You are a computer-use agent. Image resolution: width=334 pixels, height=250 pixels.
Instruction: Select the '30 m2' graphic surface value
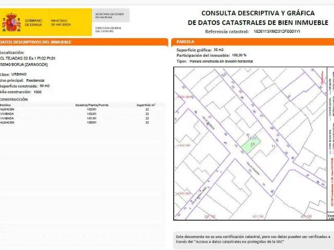[219, 50]
